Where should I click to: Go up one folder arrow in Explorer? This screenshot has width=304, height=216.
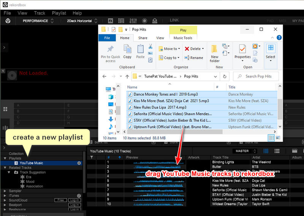coord(127,77)
